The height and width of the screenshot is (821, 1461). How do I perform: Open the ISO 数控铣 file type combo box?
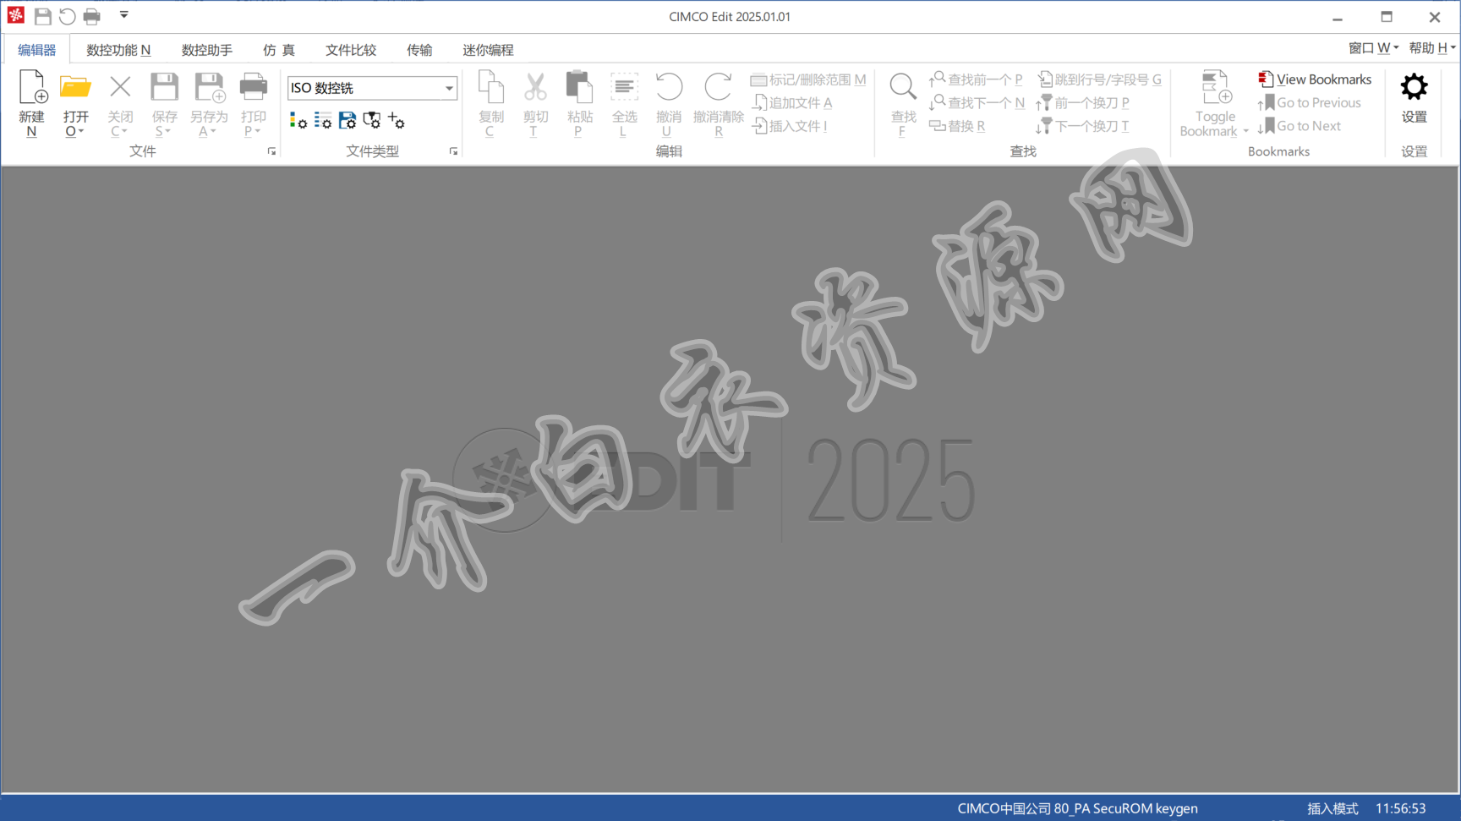(x=372, y=88)
